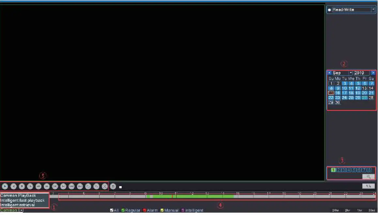Click the red position marker on timeline
Image resolution: width=378 pixels, height=215 pixels.
pos(172,196)
